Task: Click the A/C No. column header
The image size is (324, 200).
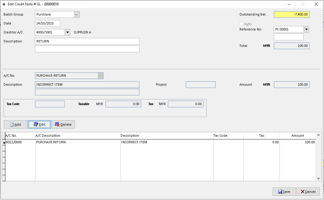Action: tap(20, 136)
